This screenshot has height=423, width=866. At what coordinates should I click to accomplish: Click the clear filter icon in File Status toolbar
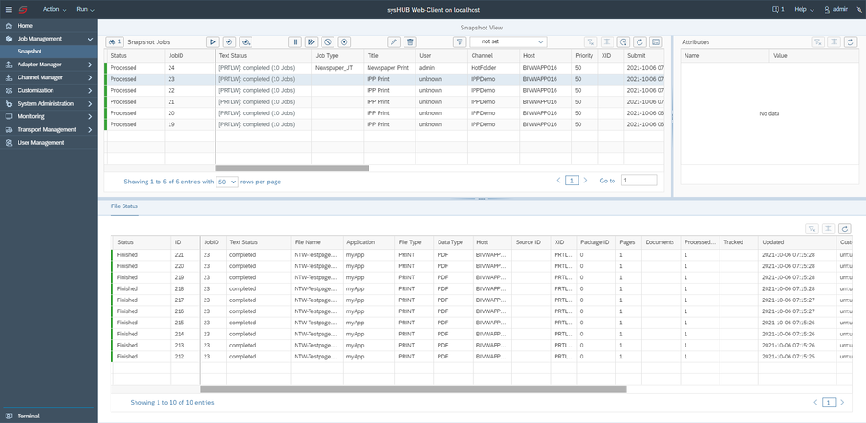(812, 229)
